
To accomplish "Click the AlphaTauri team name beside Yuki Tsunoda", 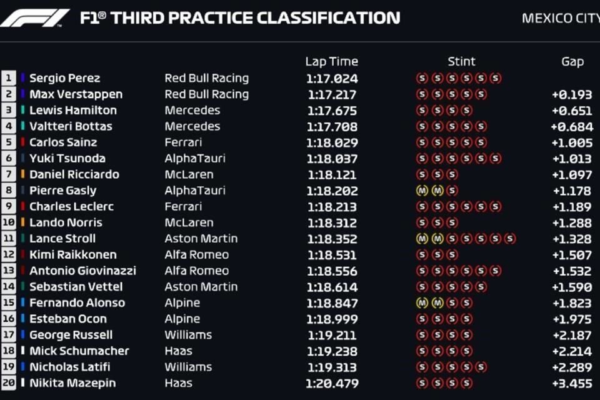I will tap(195, 159).
